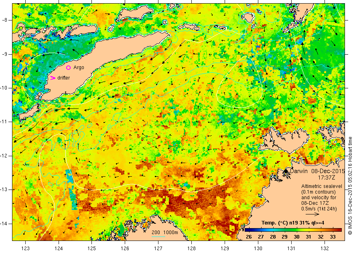Click the magenta Argo circle marker
Image resolution: width=353 pixels, height=253 pixels.
[69, 67]
